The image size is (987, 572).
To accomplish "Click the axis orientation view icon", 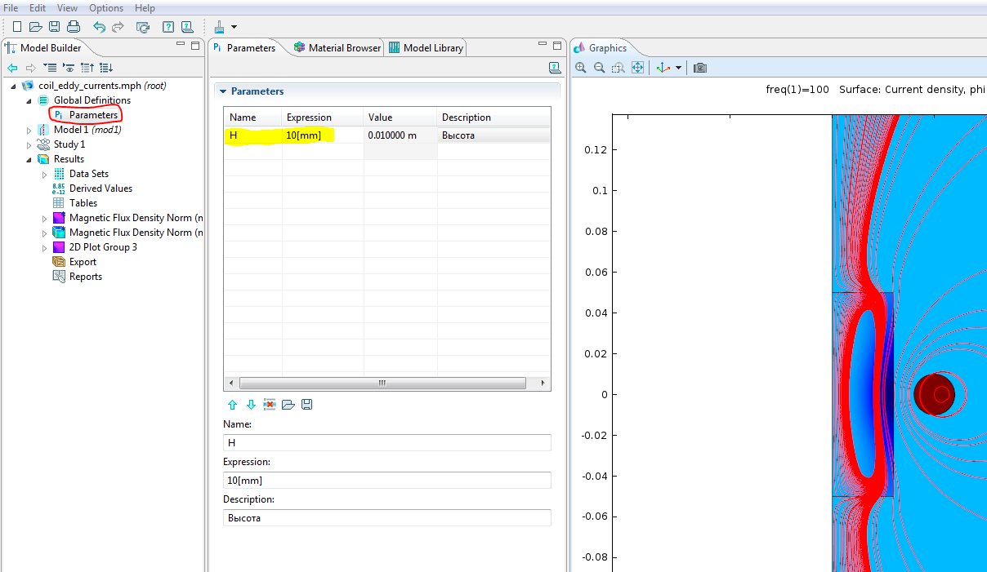I will point(663,68).
